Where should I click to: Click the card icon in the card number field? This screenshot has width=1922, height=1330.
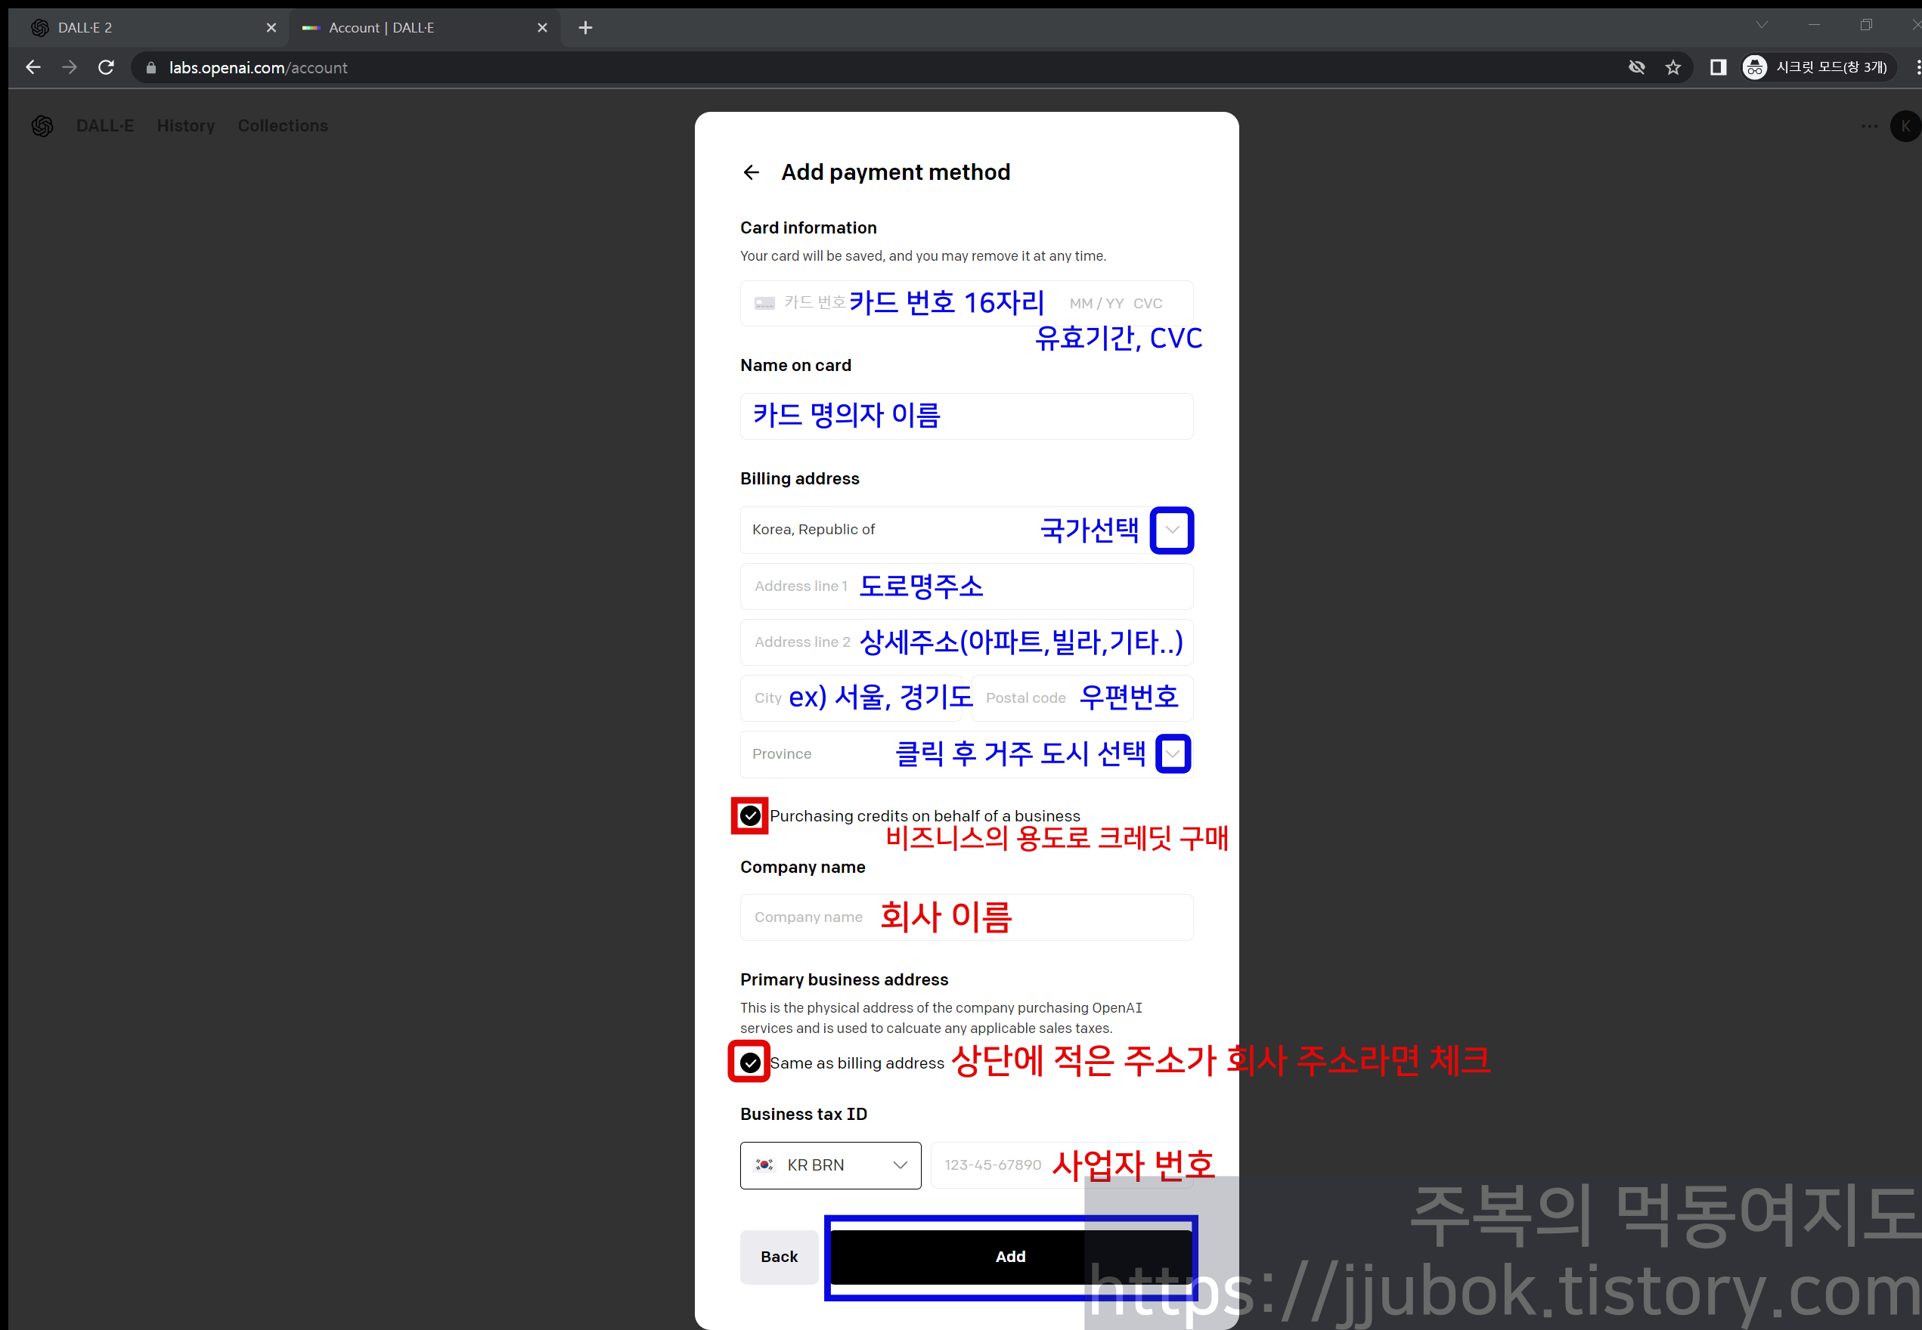click(764, 302)
